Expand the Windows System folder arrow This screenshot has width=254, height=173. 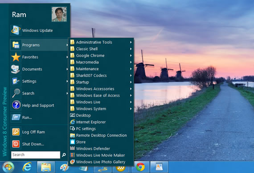[131, 109]
